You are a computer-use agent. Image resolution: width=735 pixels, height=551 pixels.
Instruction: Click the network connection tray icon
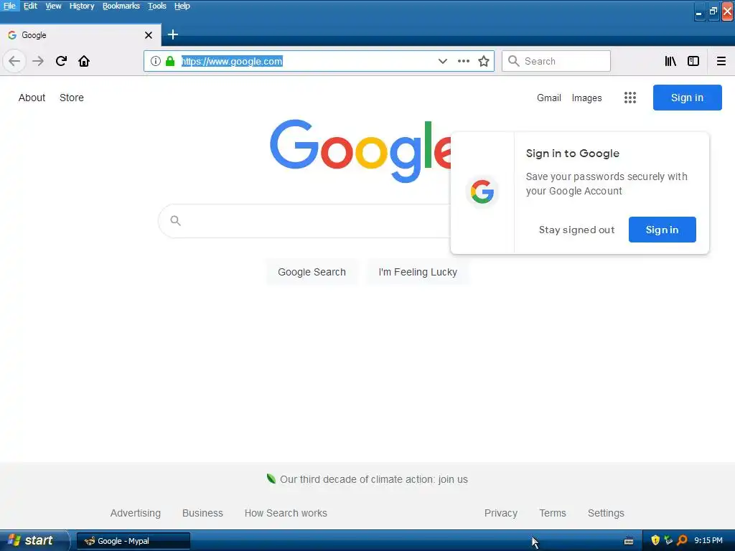coord(668,541)
